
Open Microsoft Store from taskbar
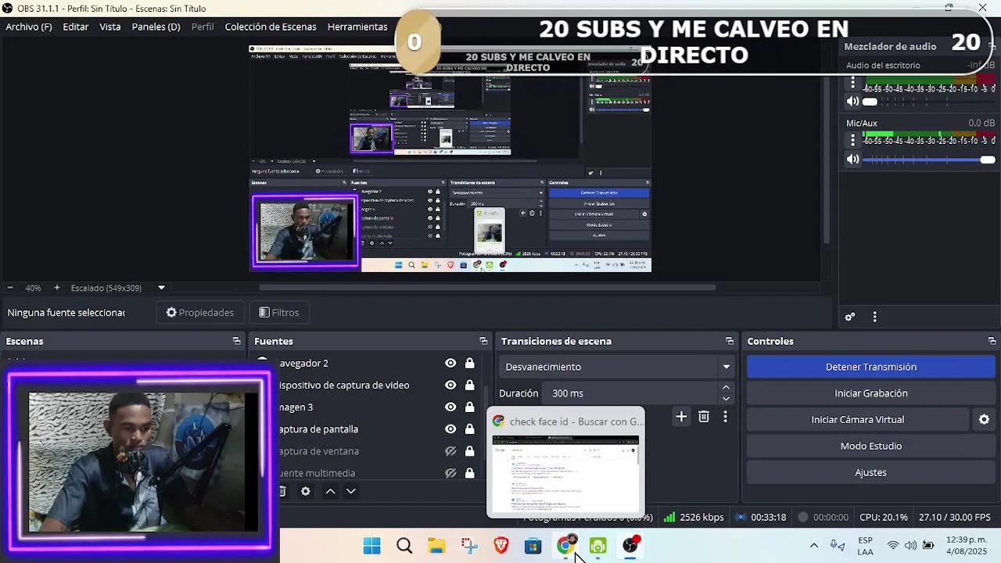click(533, 546)
